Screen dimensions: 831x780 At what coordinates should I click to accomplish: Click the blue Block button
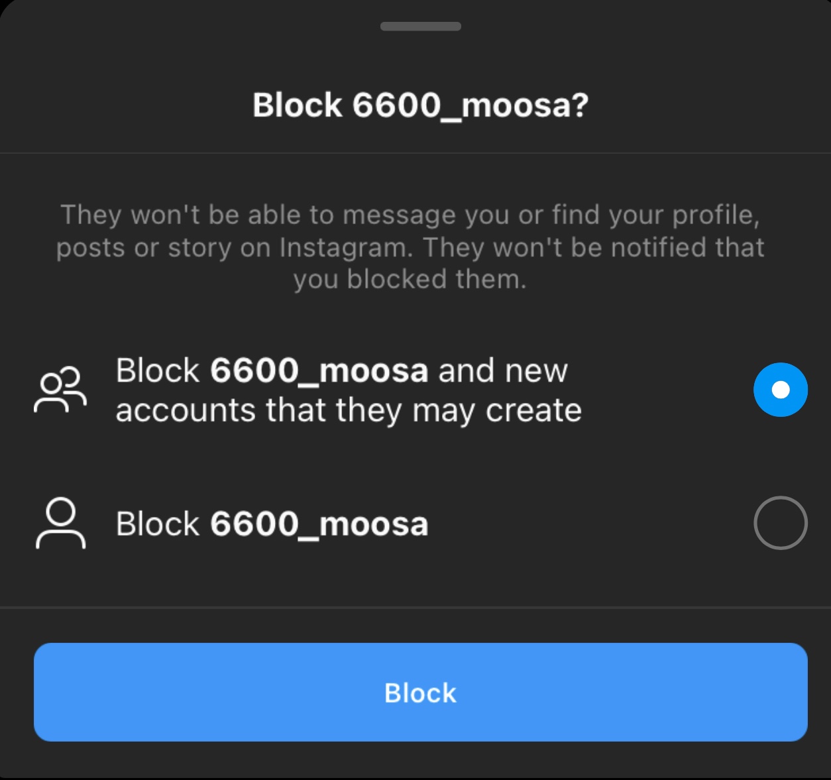pos(421,692)
